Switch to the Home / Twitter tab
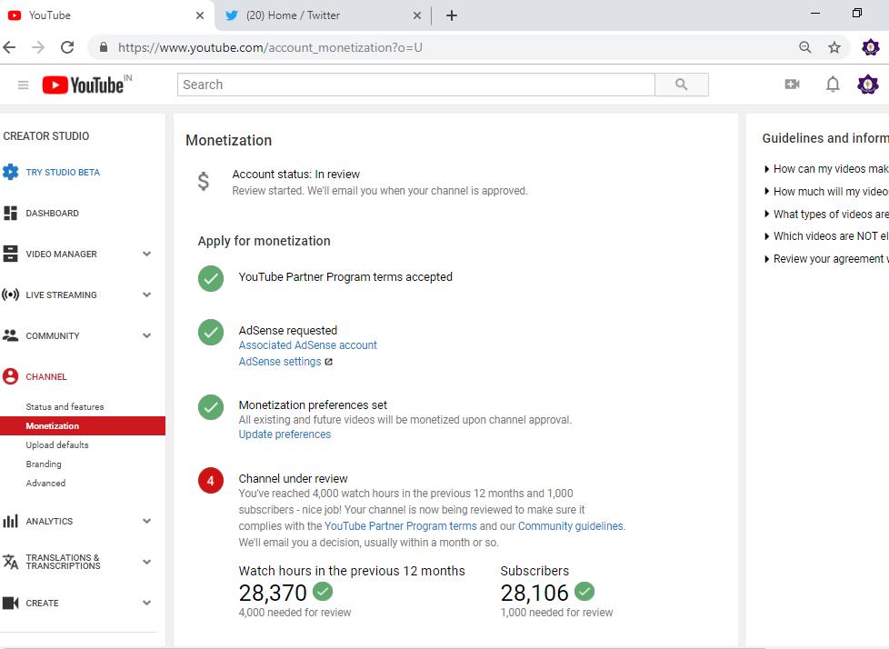Viewport: 889px width, 649px height. coord(322,15)
